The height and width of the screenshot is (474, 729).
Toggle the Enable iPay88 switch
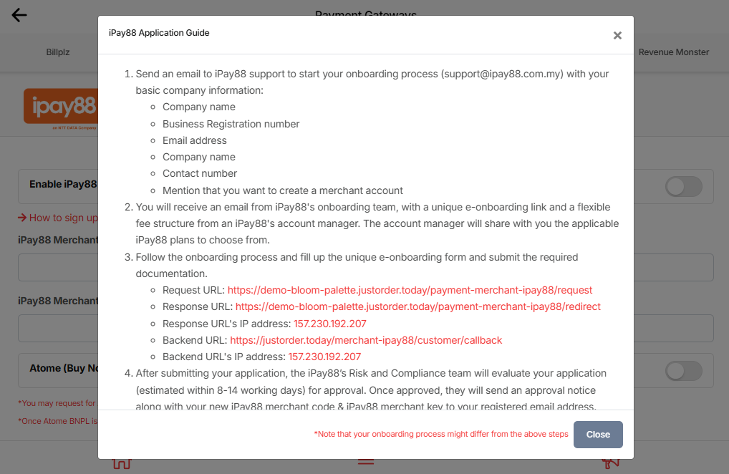(x=684, y=187)
